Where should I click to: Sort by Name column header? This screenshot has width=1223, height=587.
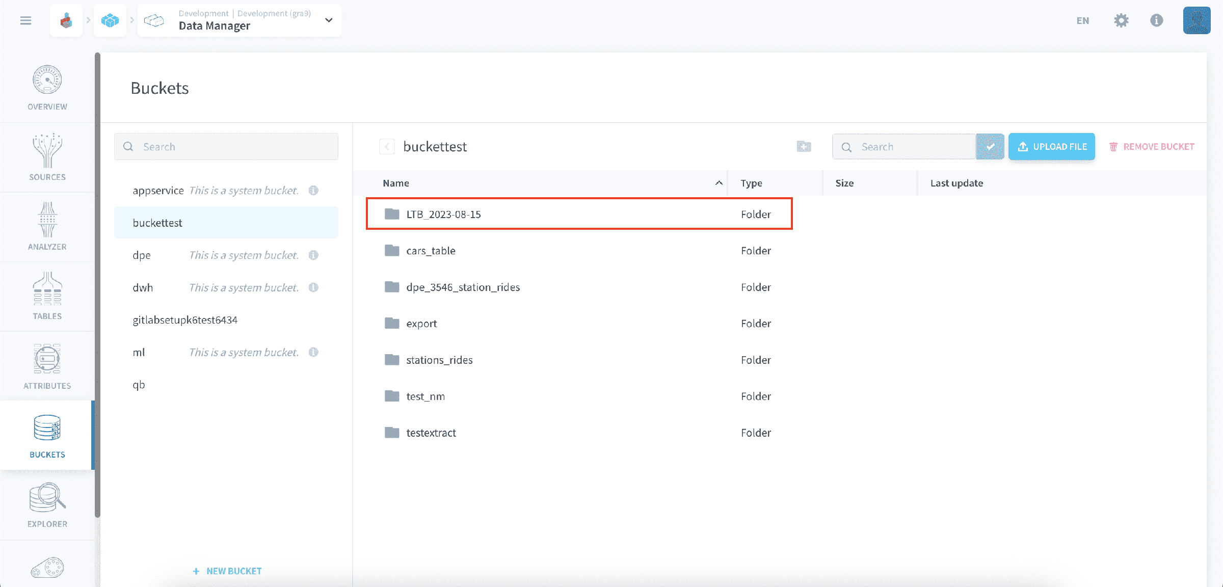(396, 183)
